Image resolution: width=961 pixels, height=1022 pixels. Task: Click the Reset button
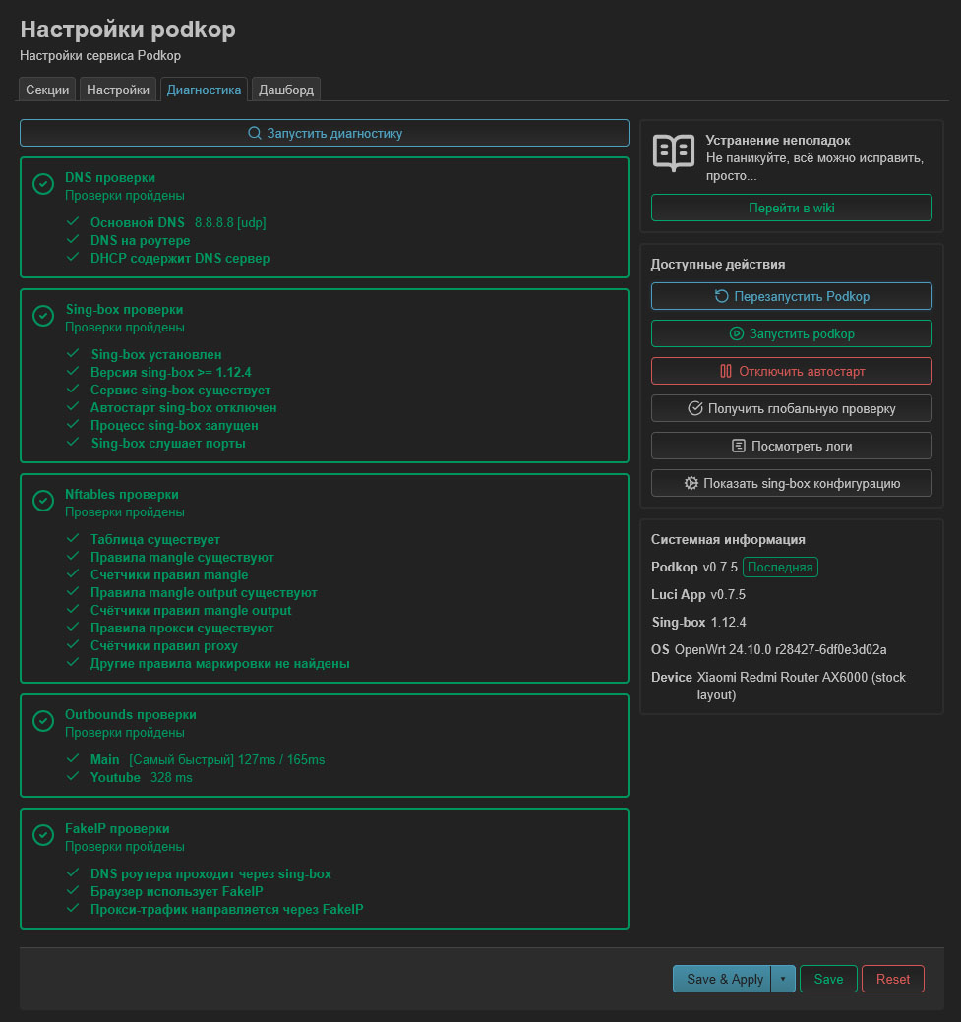[x=892, y=979]
